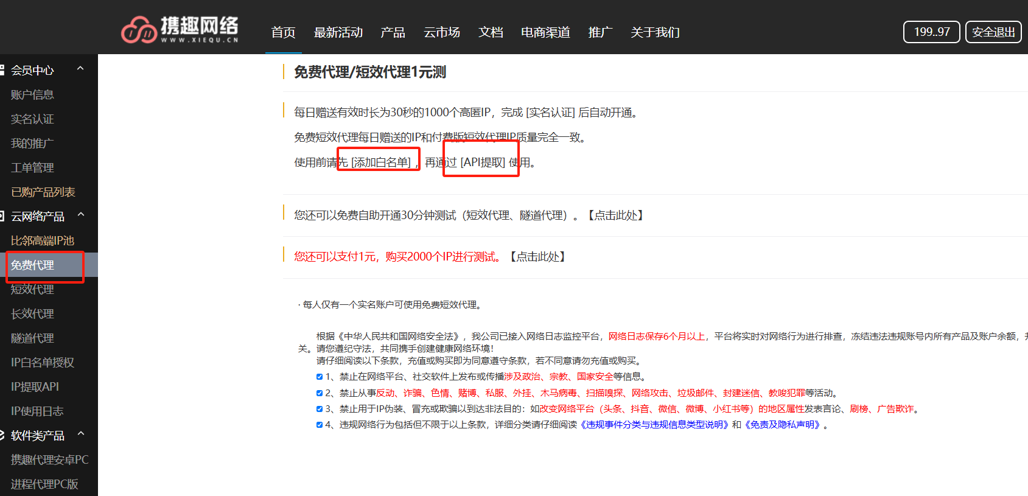Click the [API提取] link
Viewport: 1028px width, 496px height.
[x=483, y=162]
